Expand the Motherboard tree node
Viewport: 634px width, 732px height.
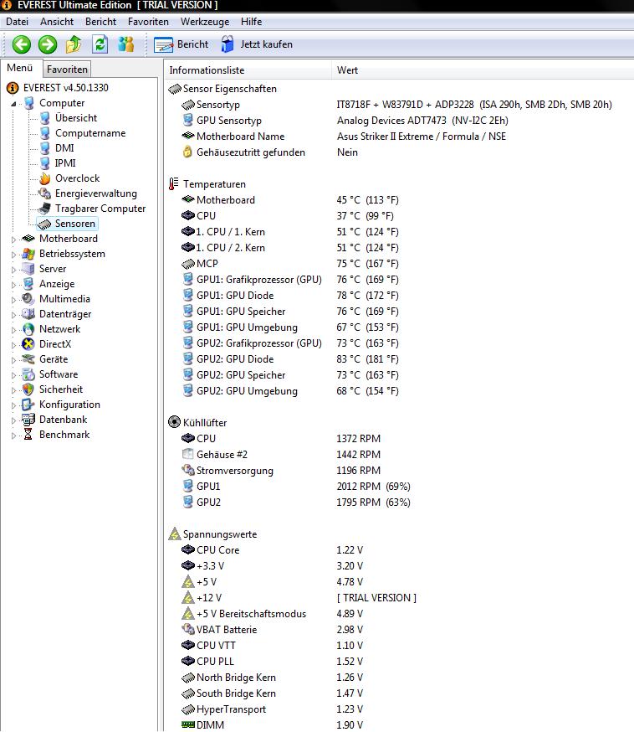[13, 240]
